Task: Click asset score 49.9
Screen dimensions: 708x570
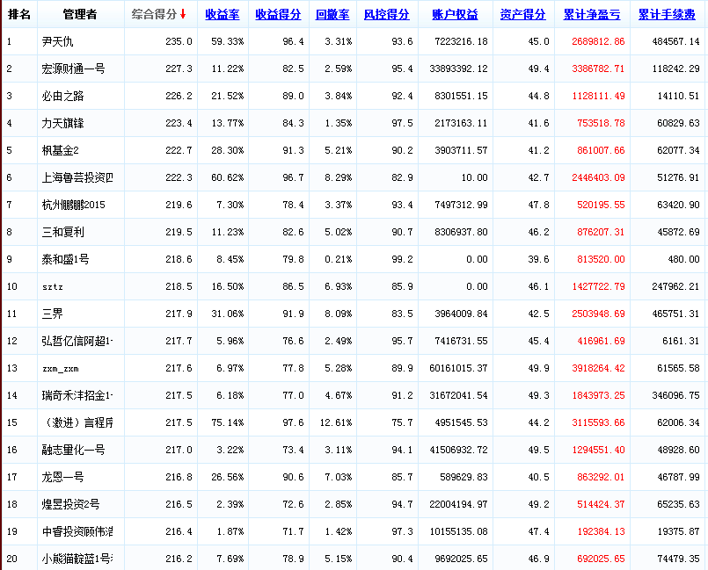Action: (538, 368)
